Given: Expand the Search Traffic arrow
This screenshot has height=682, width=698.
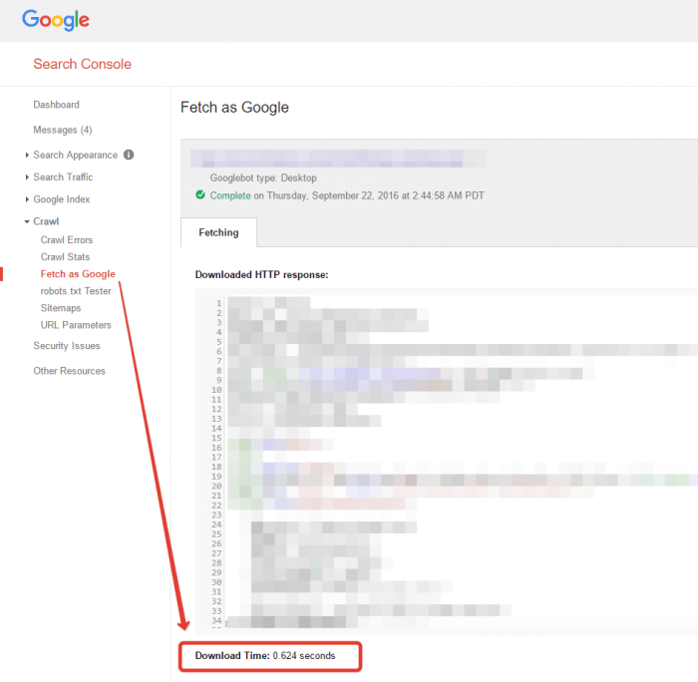Looking at the screenshot, I should tap(27, 177).
